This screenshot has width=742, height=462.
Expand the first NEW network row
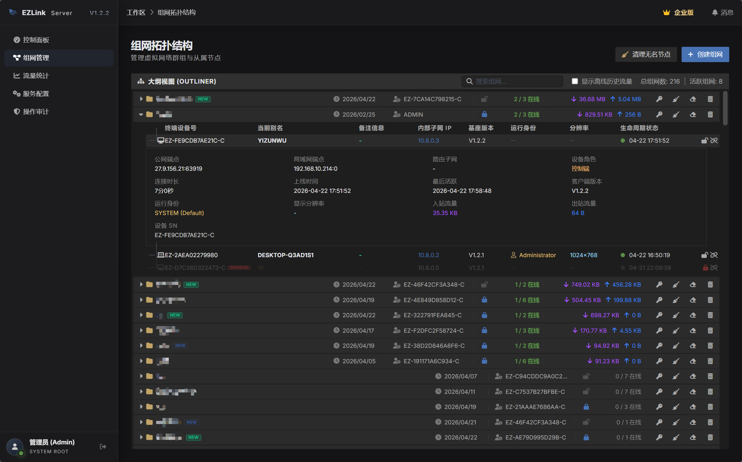[141, 99]
